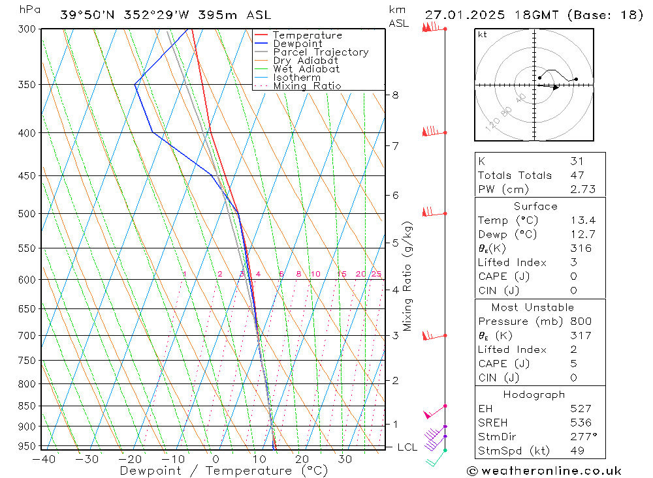
Task: Click the 850 hPa pressure axis label
Action: (27, 406)
